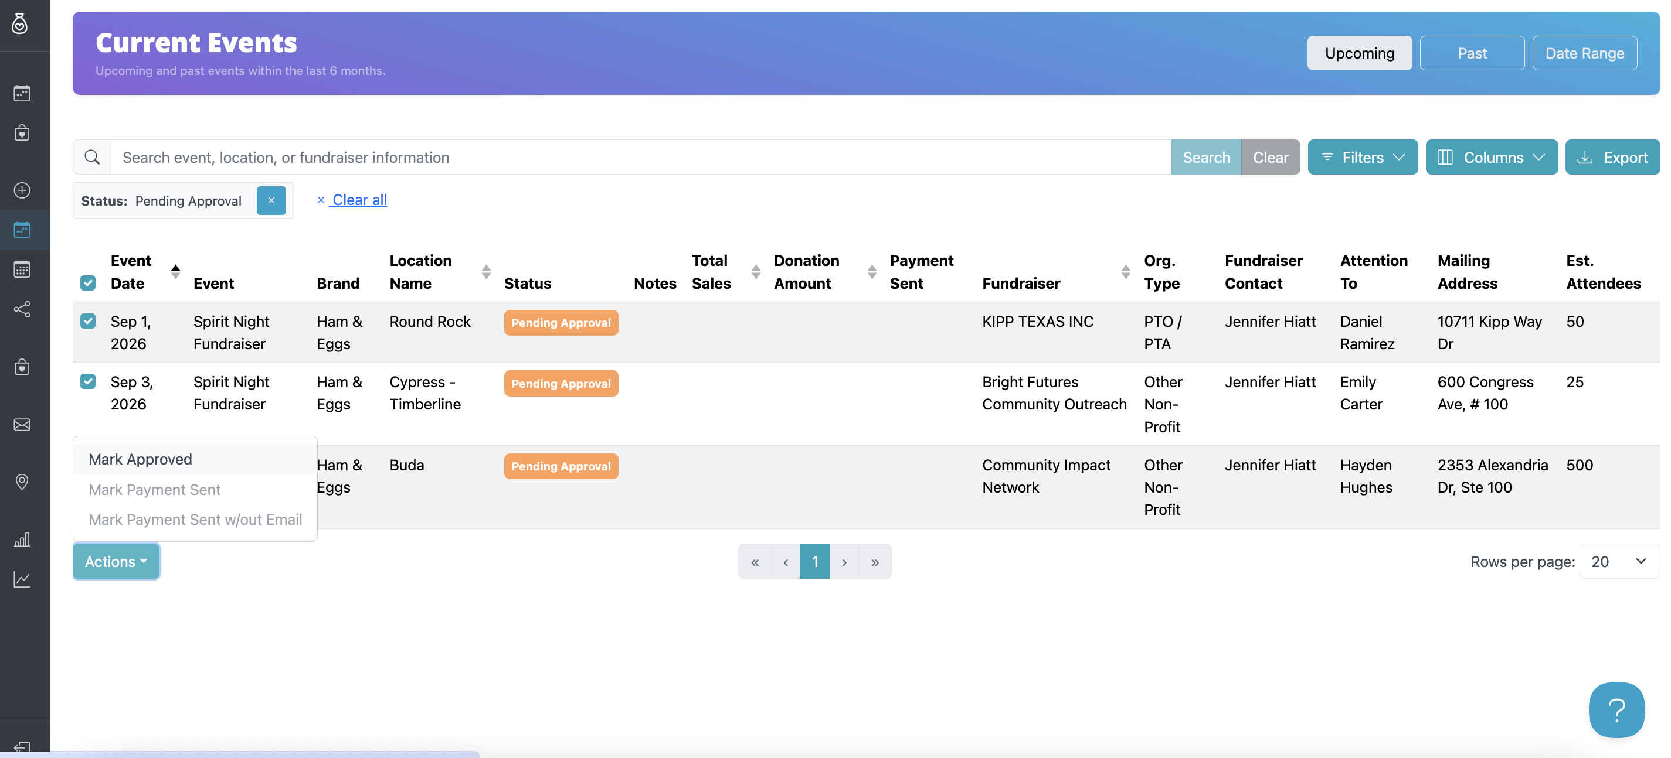Uncheck the Sep 1, 2026 event row

88,320
